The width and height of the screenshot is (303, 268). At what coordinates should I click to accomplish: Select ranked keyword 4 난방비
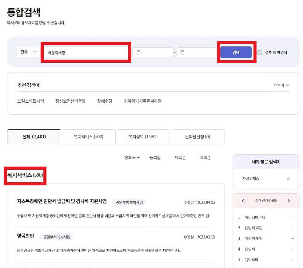click(250, 249)
